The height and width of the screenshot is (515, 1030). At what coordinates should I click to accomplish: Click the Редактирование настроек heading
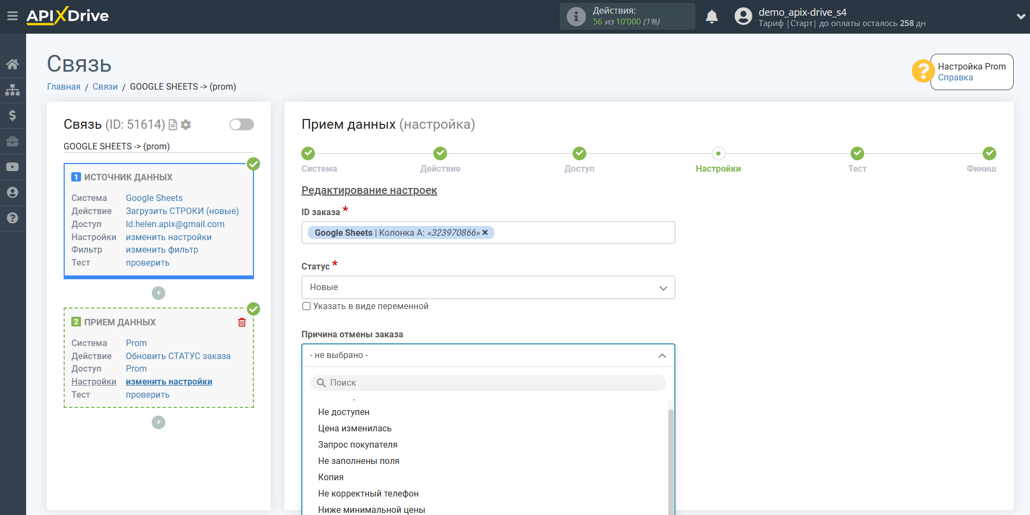(369, 191)
